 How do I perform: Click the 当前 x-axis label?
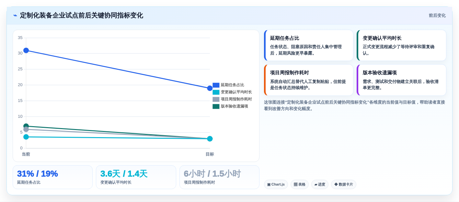pyautogui.click(x=26, y=154)
